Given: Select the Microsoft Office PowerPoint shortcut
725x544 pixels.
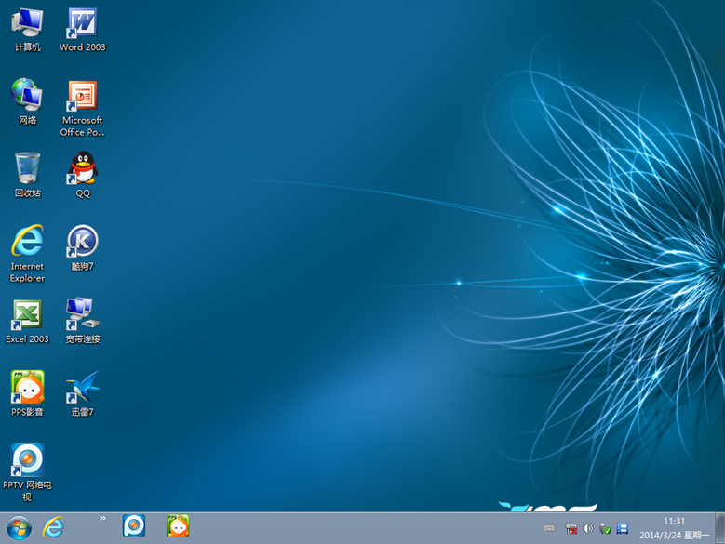Looking at the screenshot, I should 82,96.
